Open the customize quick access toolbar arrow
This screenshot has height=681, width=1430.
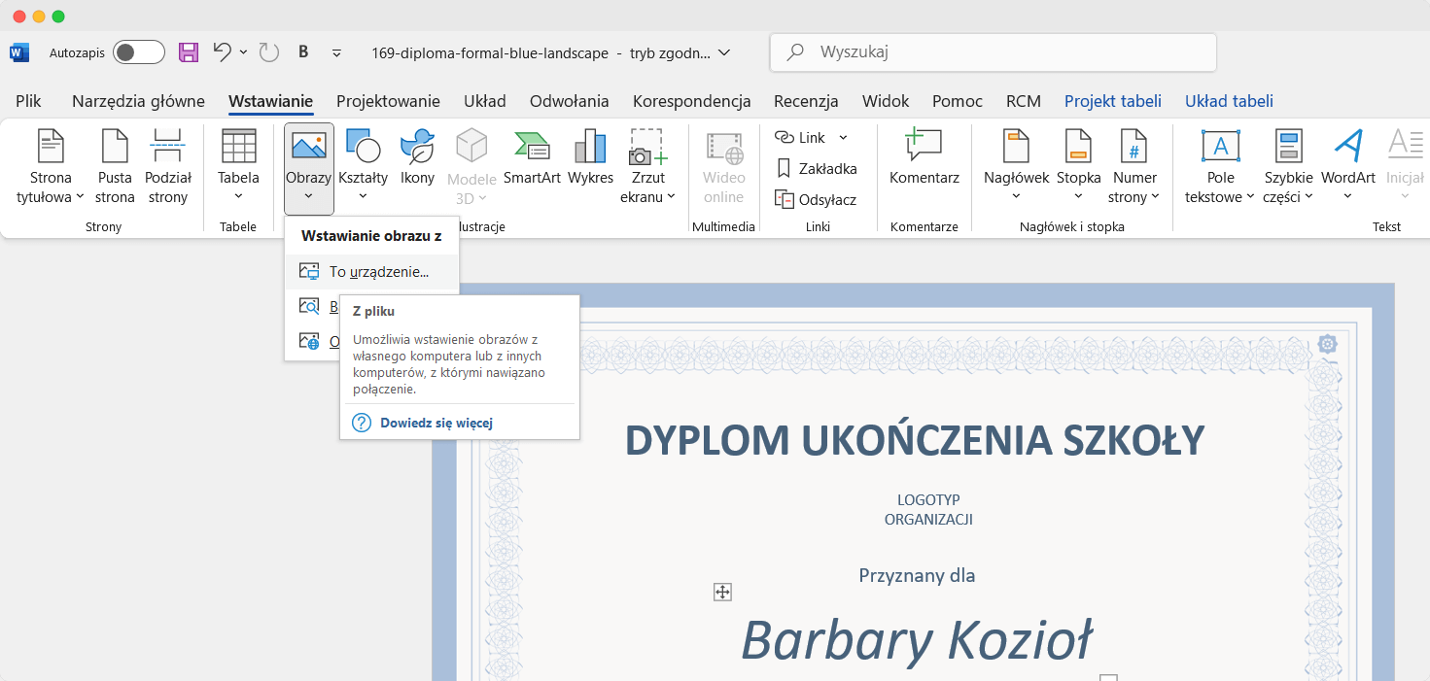(x=337, y=52)
